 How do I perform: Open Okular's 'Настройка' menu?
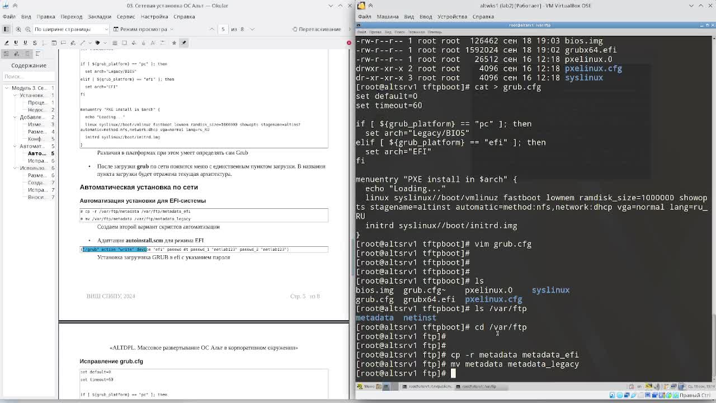154,16
